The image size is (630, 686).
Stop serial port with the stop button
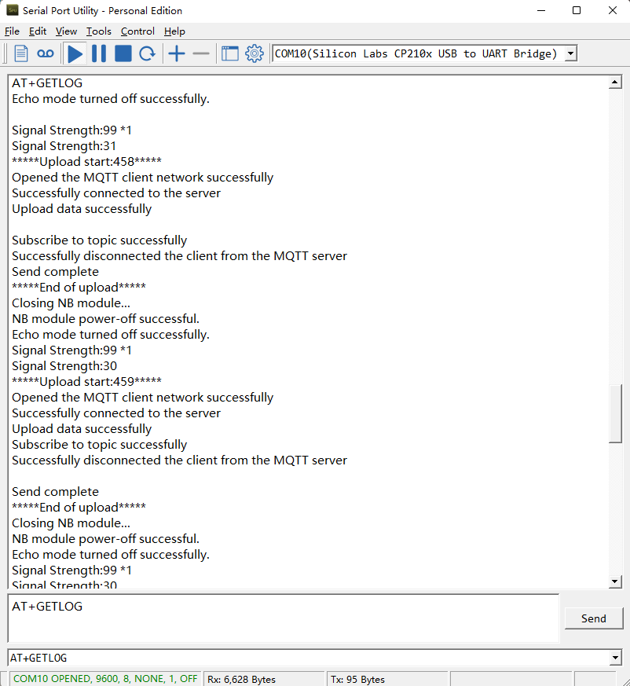click(123, 53)
